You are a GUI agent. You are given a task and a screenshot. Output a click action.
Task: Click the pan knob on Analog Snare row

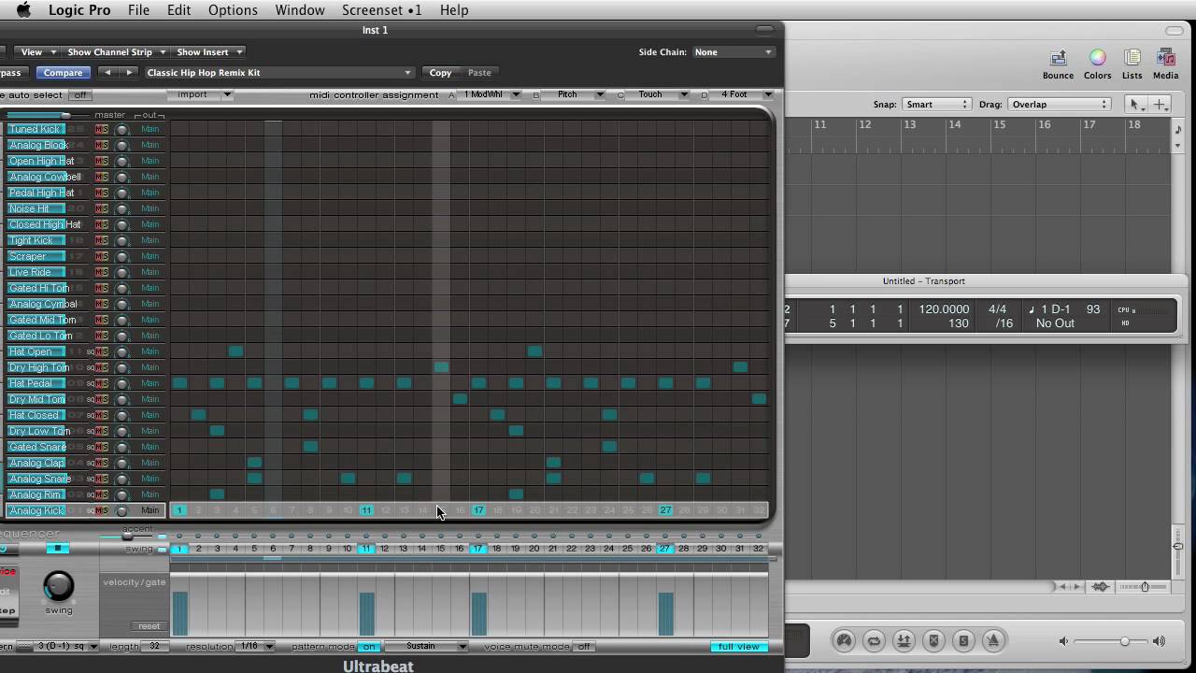point(121,479)
